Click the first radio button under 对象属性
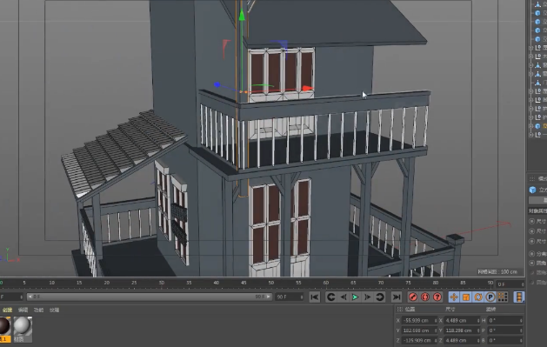Viewport: 547px width, 347px height. point(531,221)
